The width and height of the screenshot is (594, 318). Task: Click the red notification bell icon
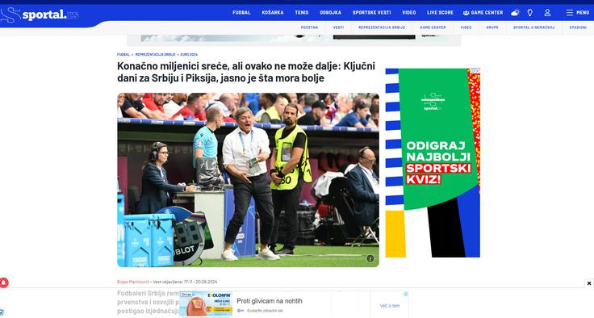tap(4, 282)
